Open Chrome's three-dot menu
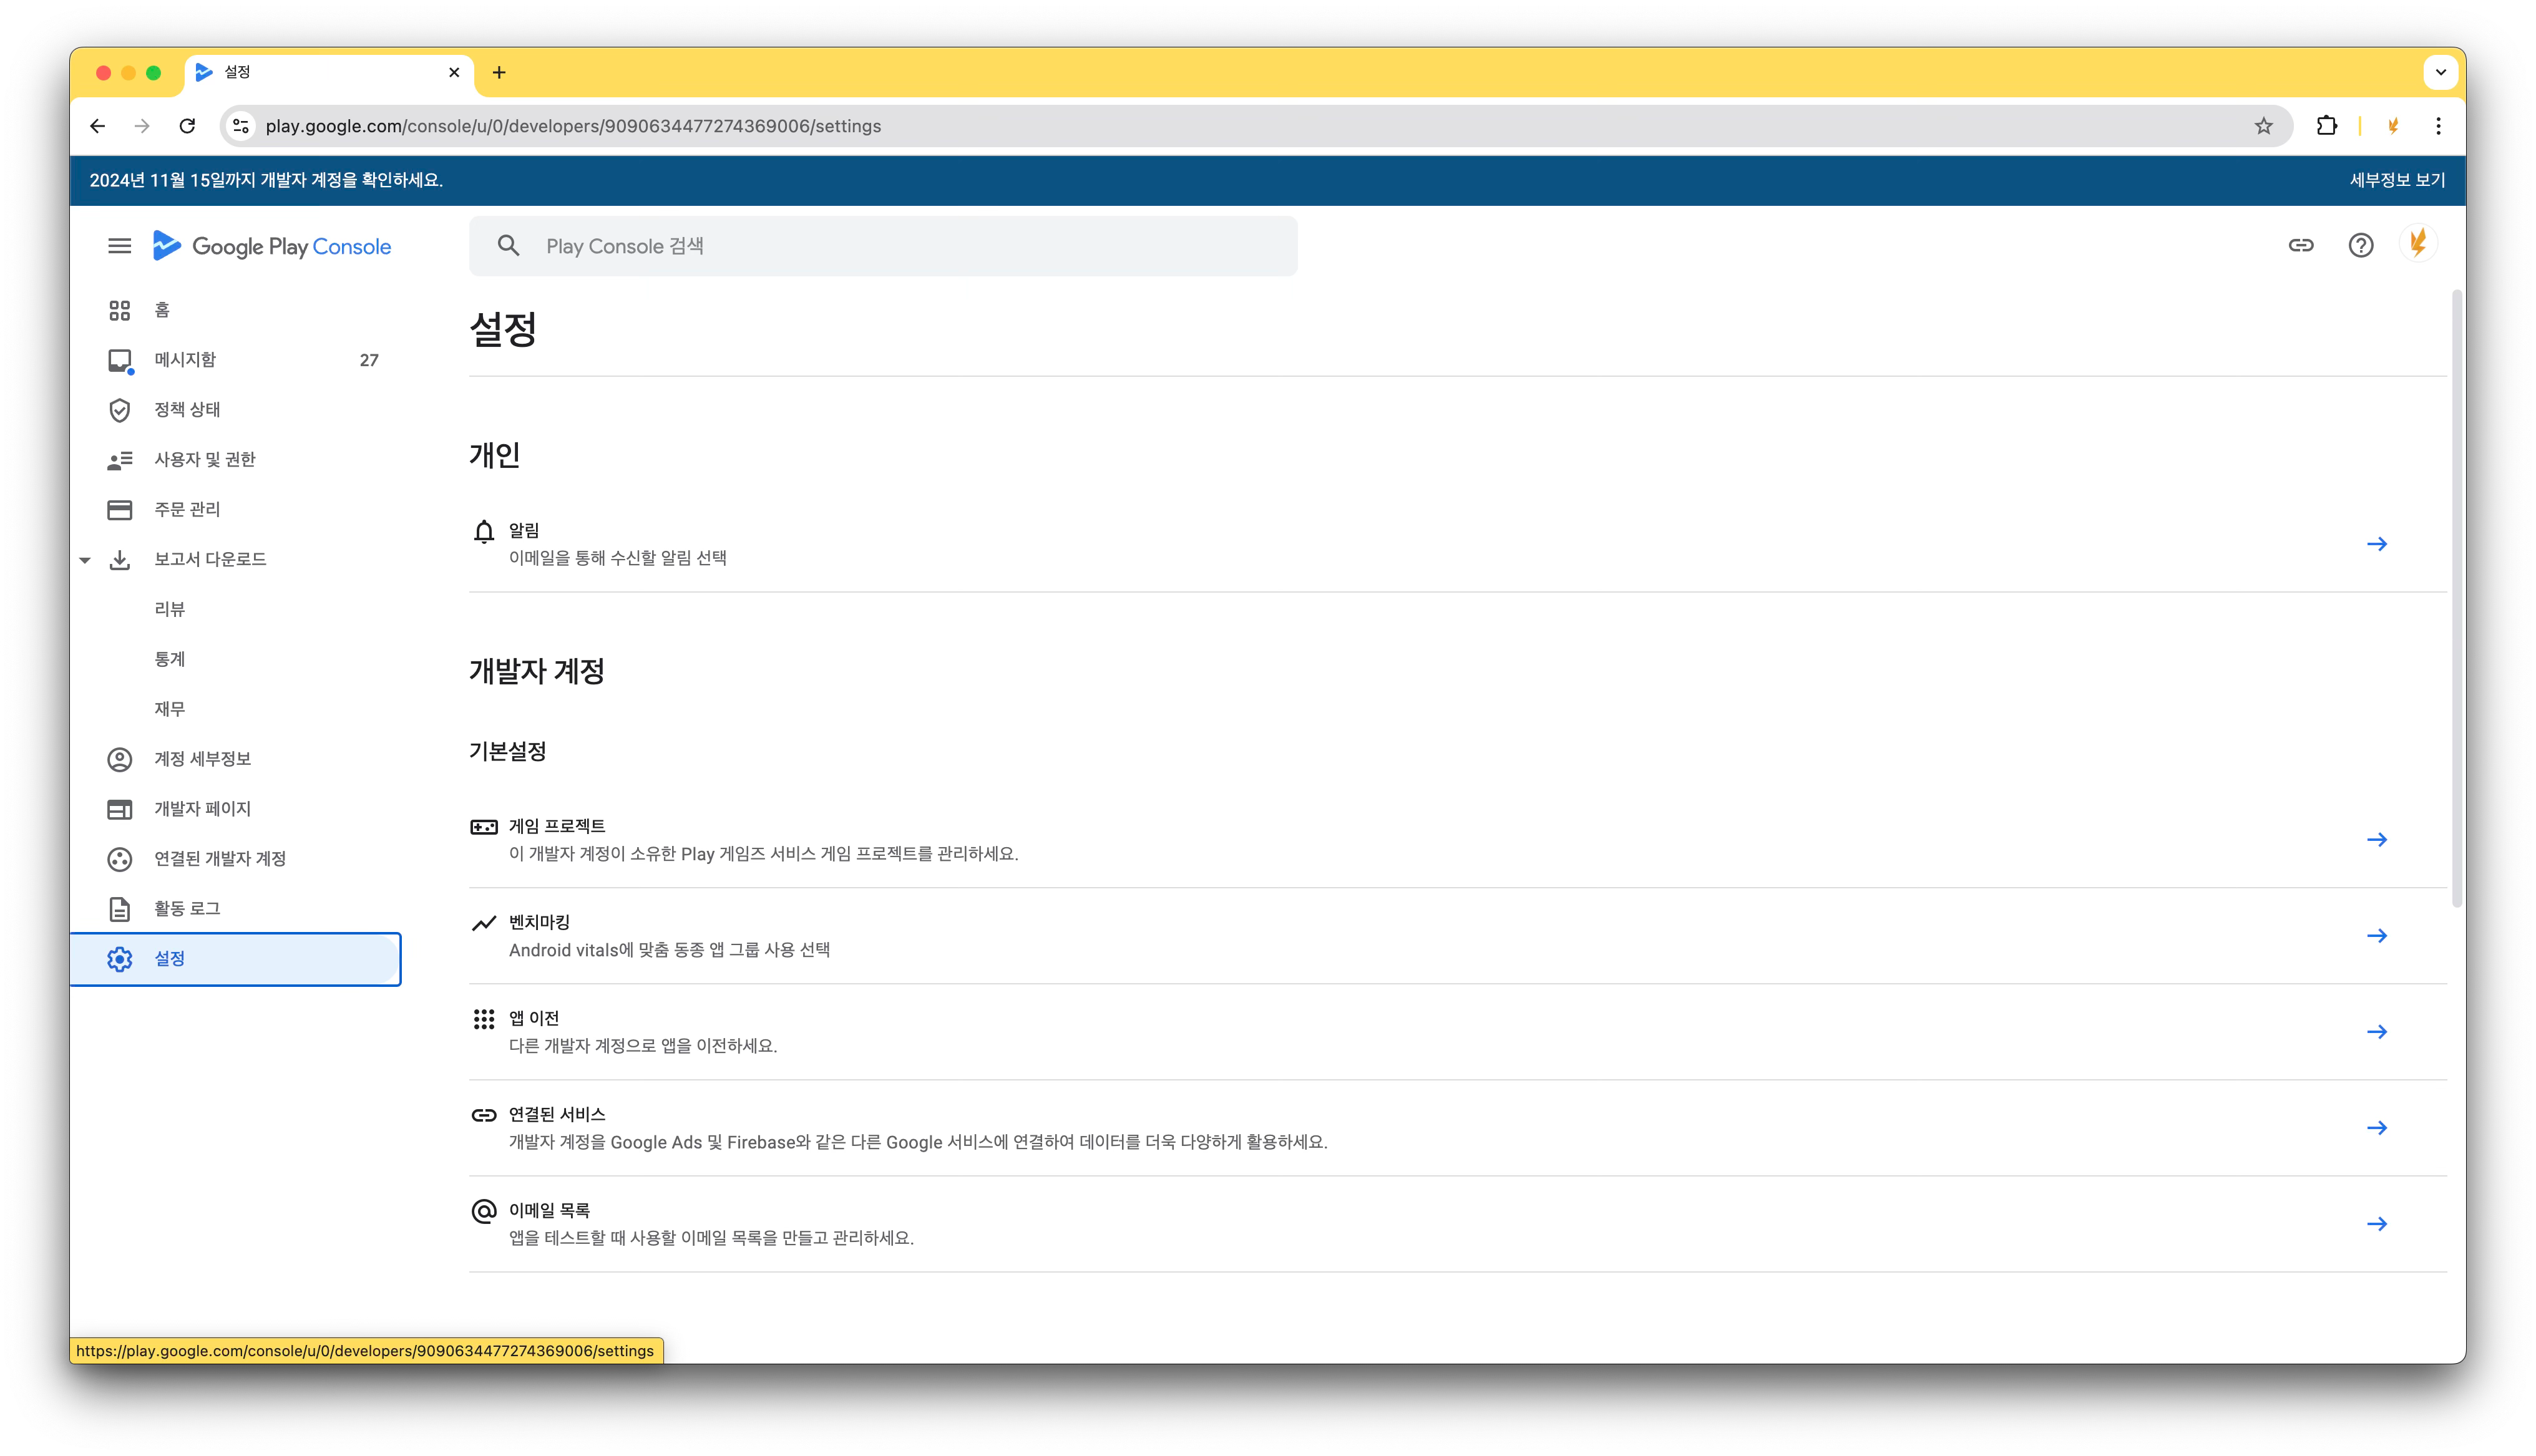The height and width of the screenshot is (1456, 2536). point(2438,126)
